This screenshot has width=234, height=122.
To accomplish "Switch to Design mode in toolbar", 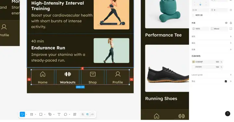I will [x=88, y=114].
